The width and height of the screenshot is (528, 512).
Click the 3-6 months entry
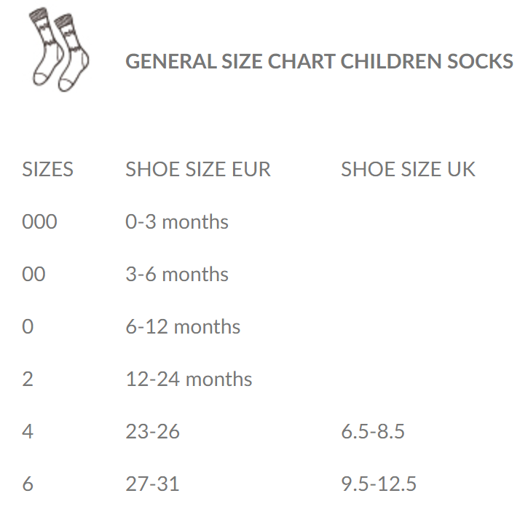[x=177, y=274]
